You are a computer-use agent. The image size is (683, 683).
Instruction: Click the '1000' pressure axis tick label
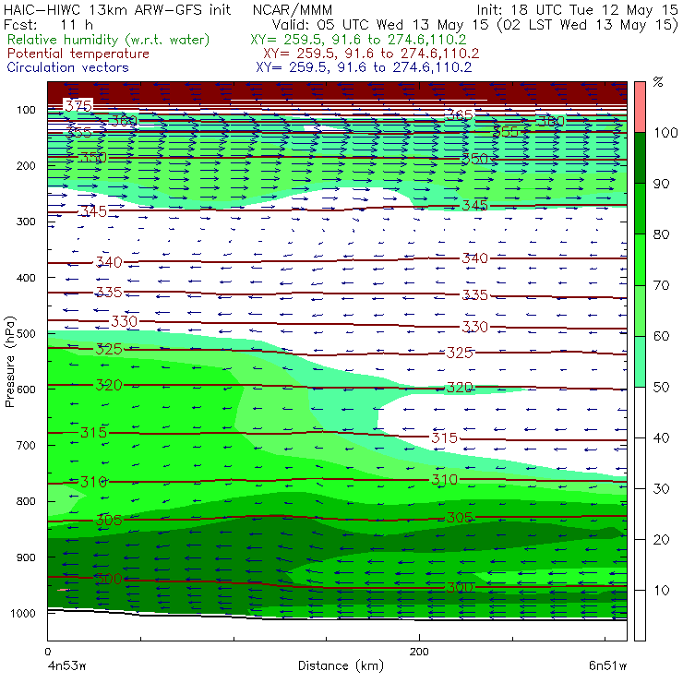pos(23,613)
